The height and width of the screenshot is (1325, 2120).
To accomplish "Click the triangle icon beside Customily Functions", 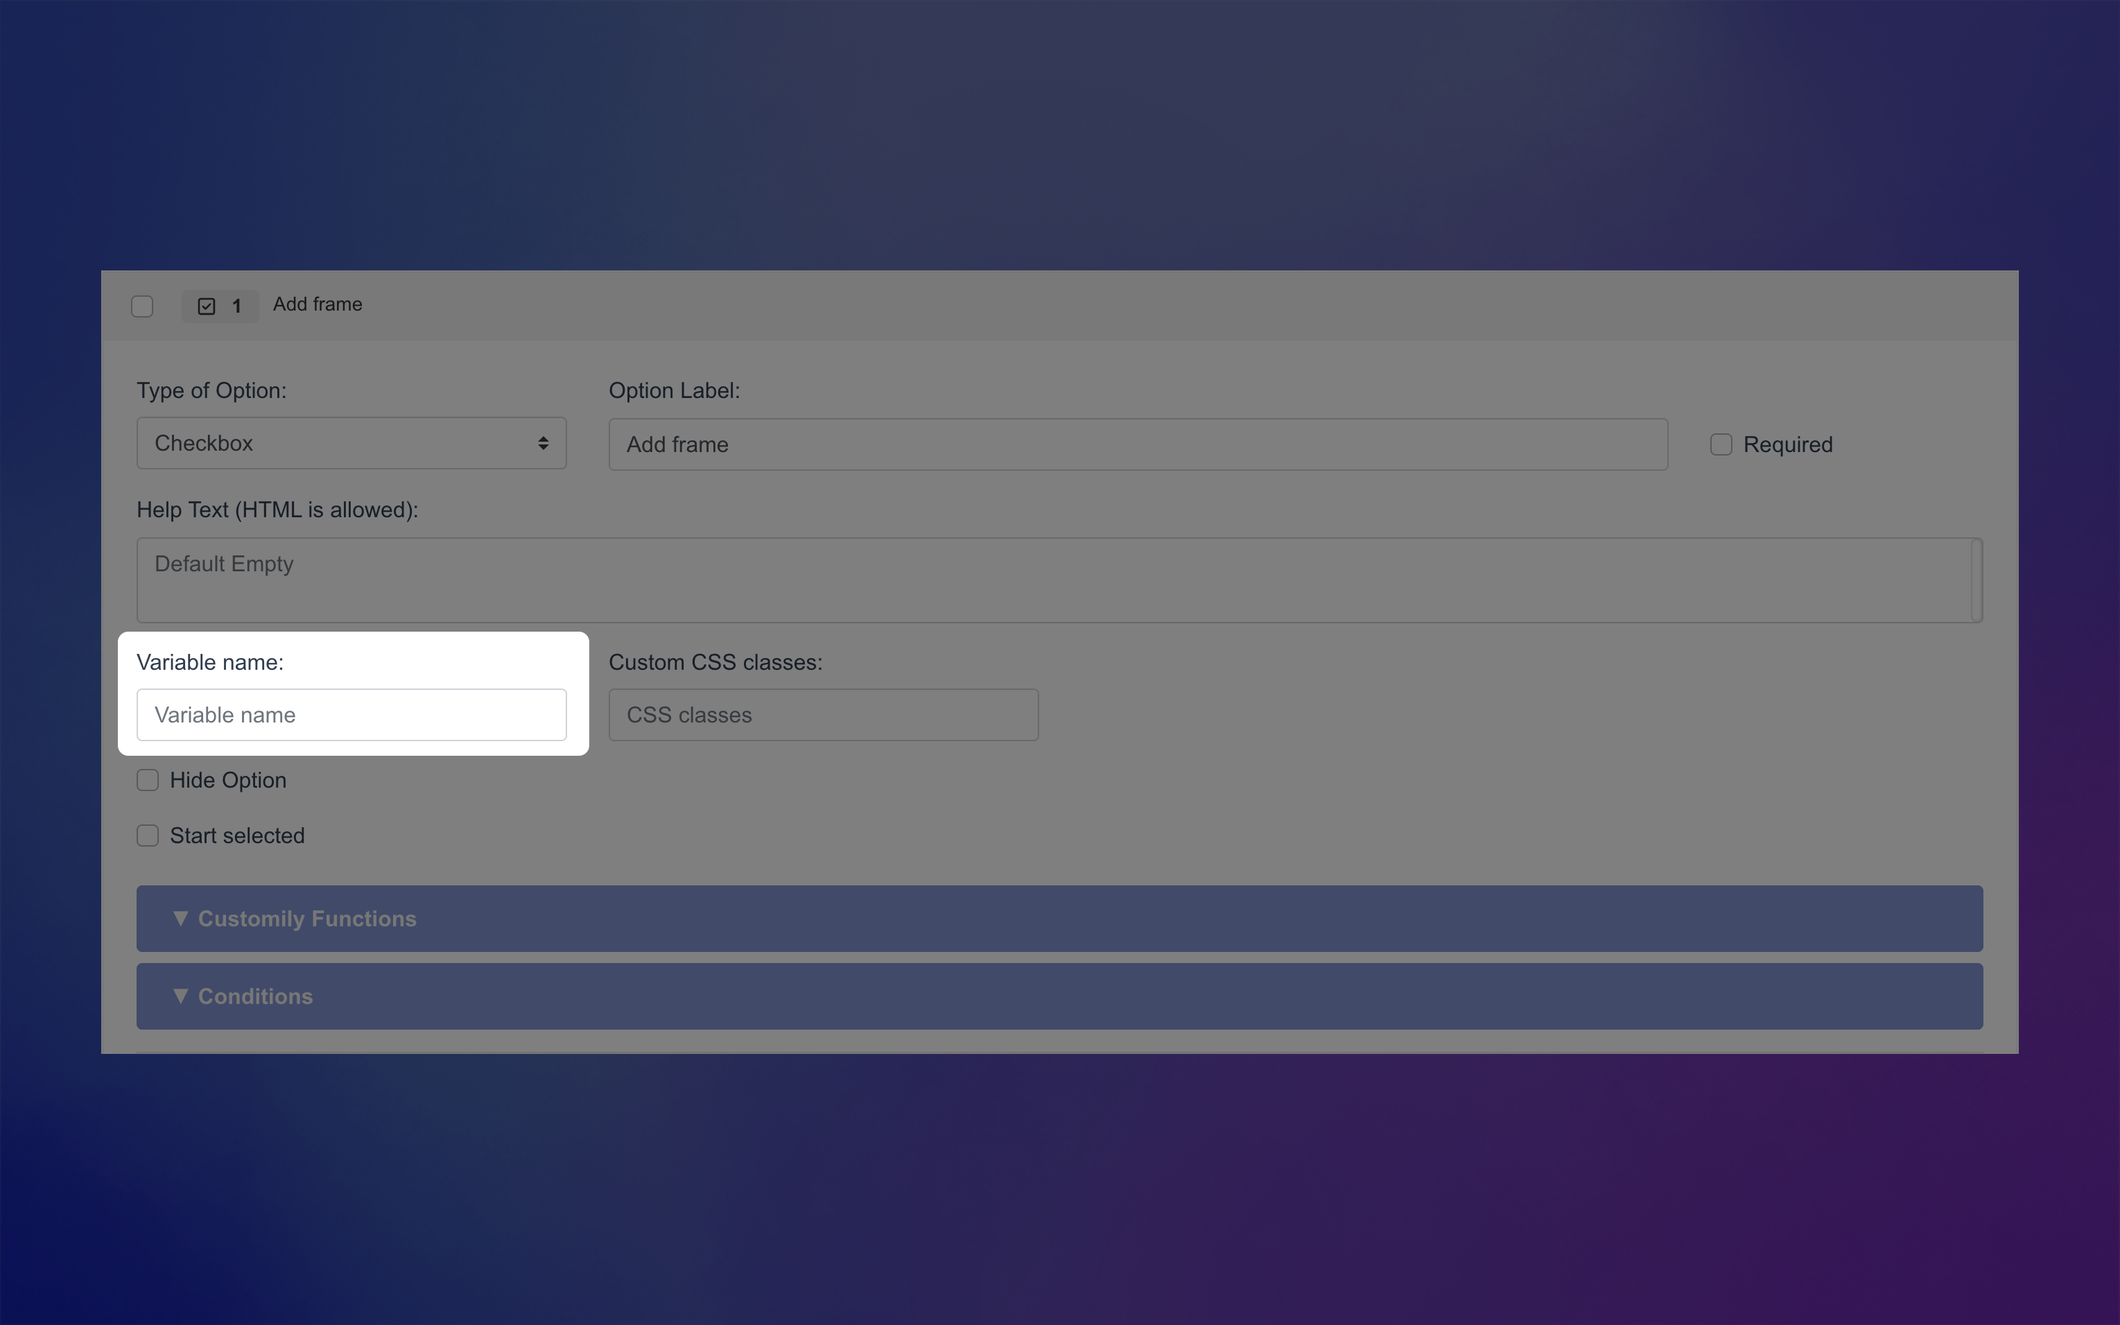I will click(180, 917).
